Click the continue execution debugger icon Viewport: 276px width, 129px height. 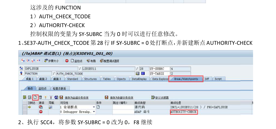click(x=38, y=61)
